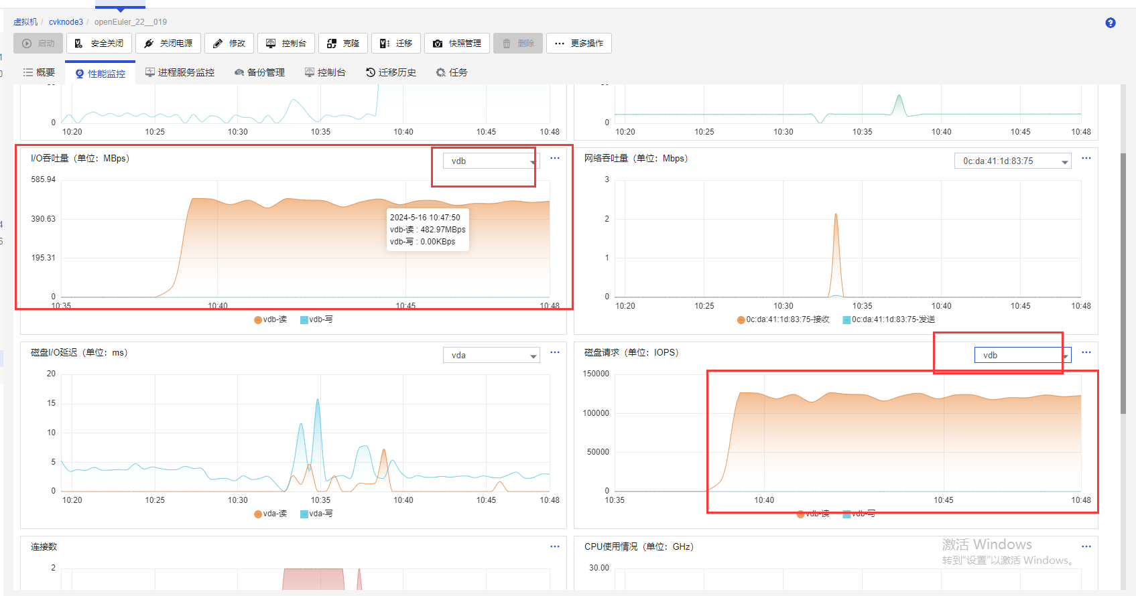Click the orange vdb-读 swatch in 磁盘请求 legend
This screenshot has width=1136, height=596.
click(x=801, y=514)
